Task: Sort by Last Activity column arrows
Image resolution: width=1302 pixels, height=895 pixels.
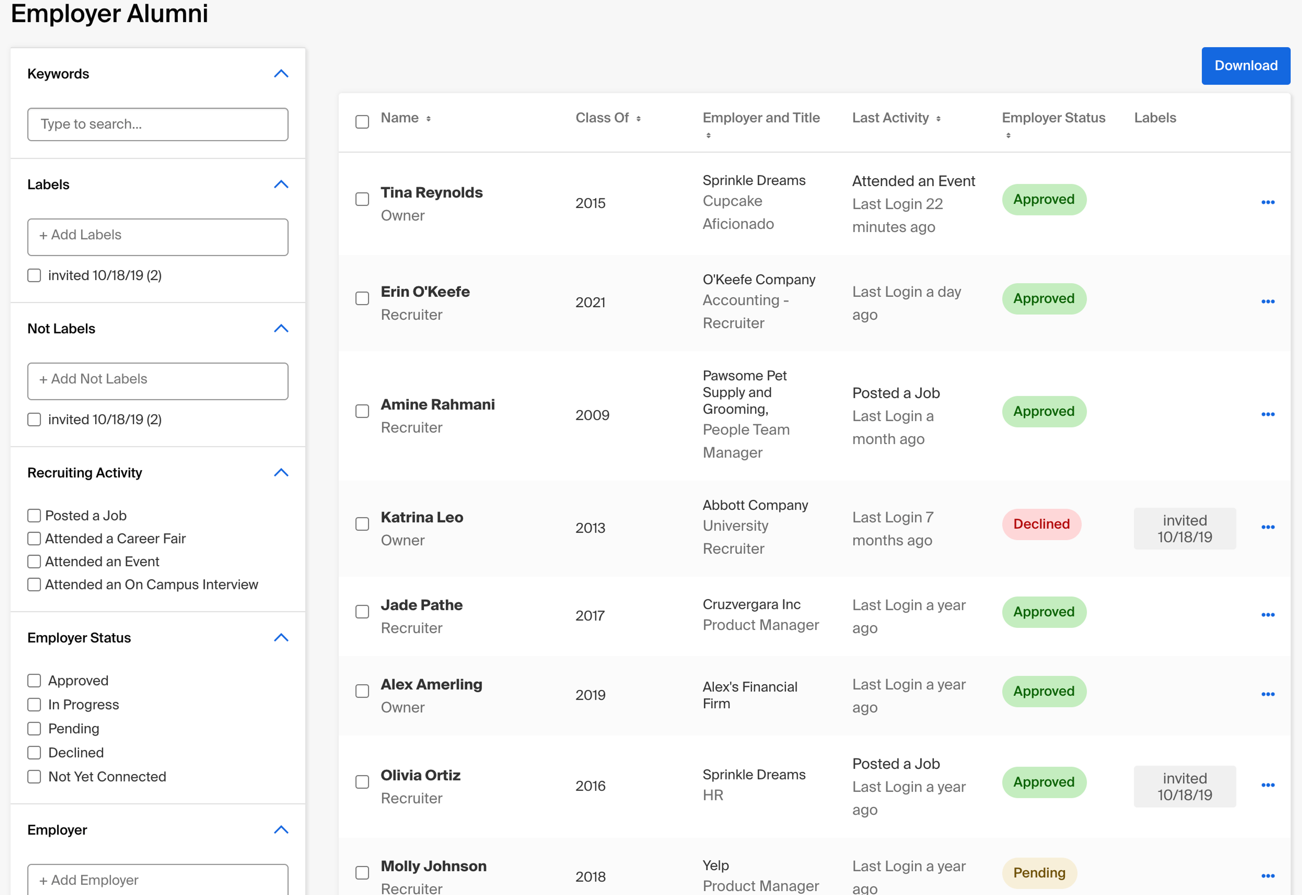Action: click(938, 118)
